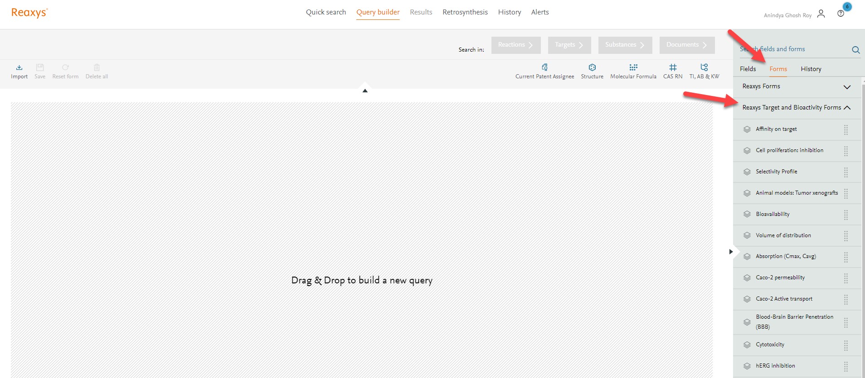Select the Cytotoxicity form
The width and height of the screenshot is (865, 378).
pos(770,345)
